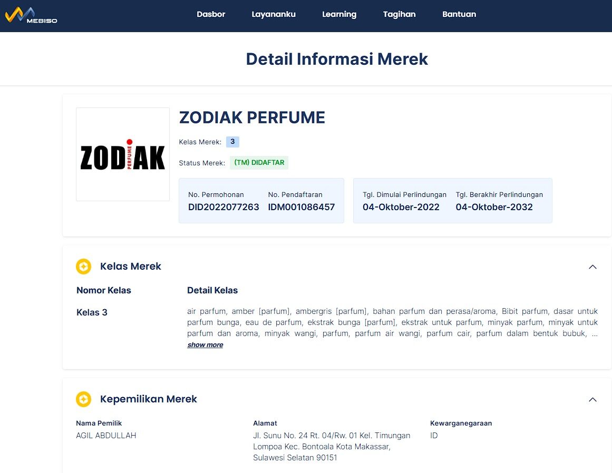This screenshot has width=612, height=473.
Task: Open Tagihan in the navbar
Action: pyautogui.click(x=399, y=14)
